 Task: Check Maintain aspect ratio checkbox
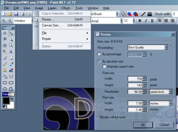pos(104,66)
